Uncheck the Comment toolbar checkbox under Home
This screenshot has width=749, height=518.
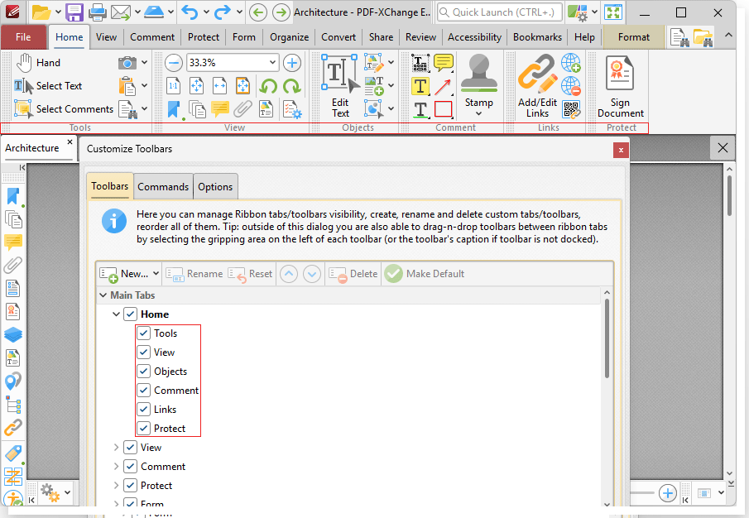(144, 390)
